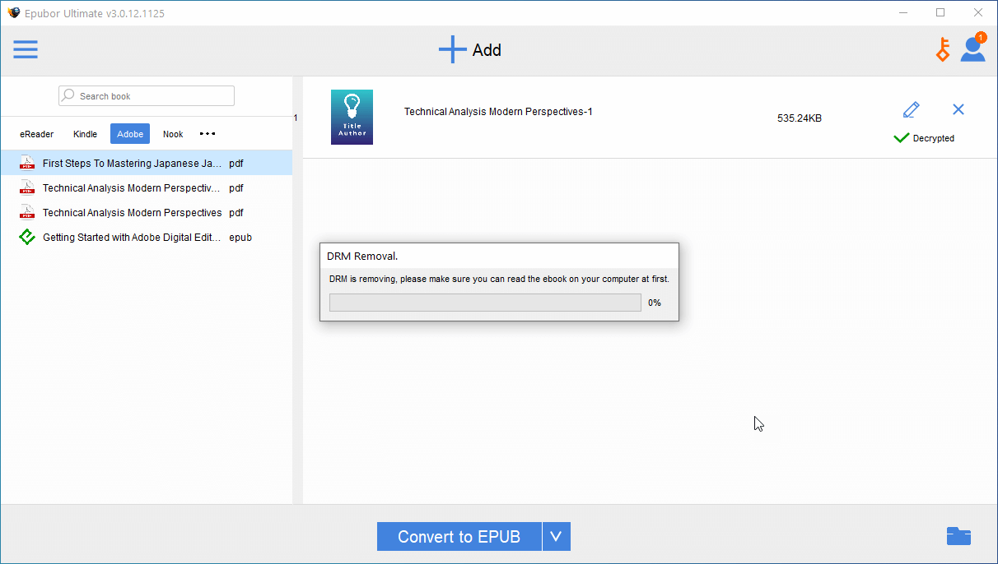Switch to the Nook tab
Viewport: 998px width, 564px height.
(173, 134)
